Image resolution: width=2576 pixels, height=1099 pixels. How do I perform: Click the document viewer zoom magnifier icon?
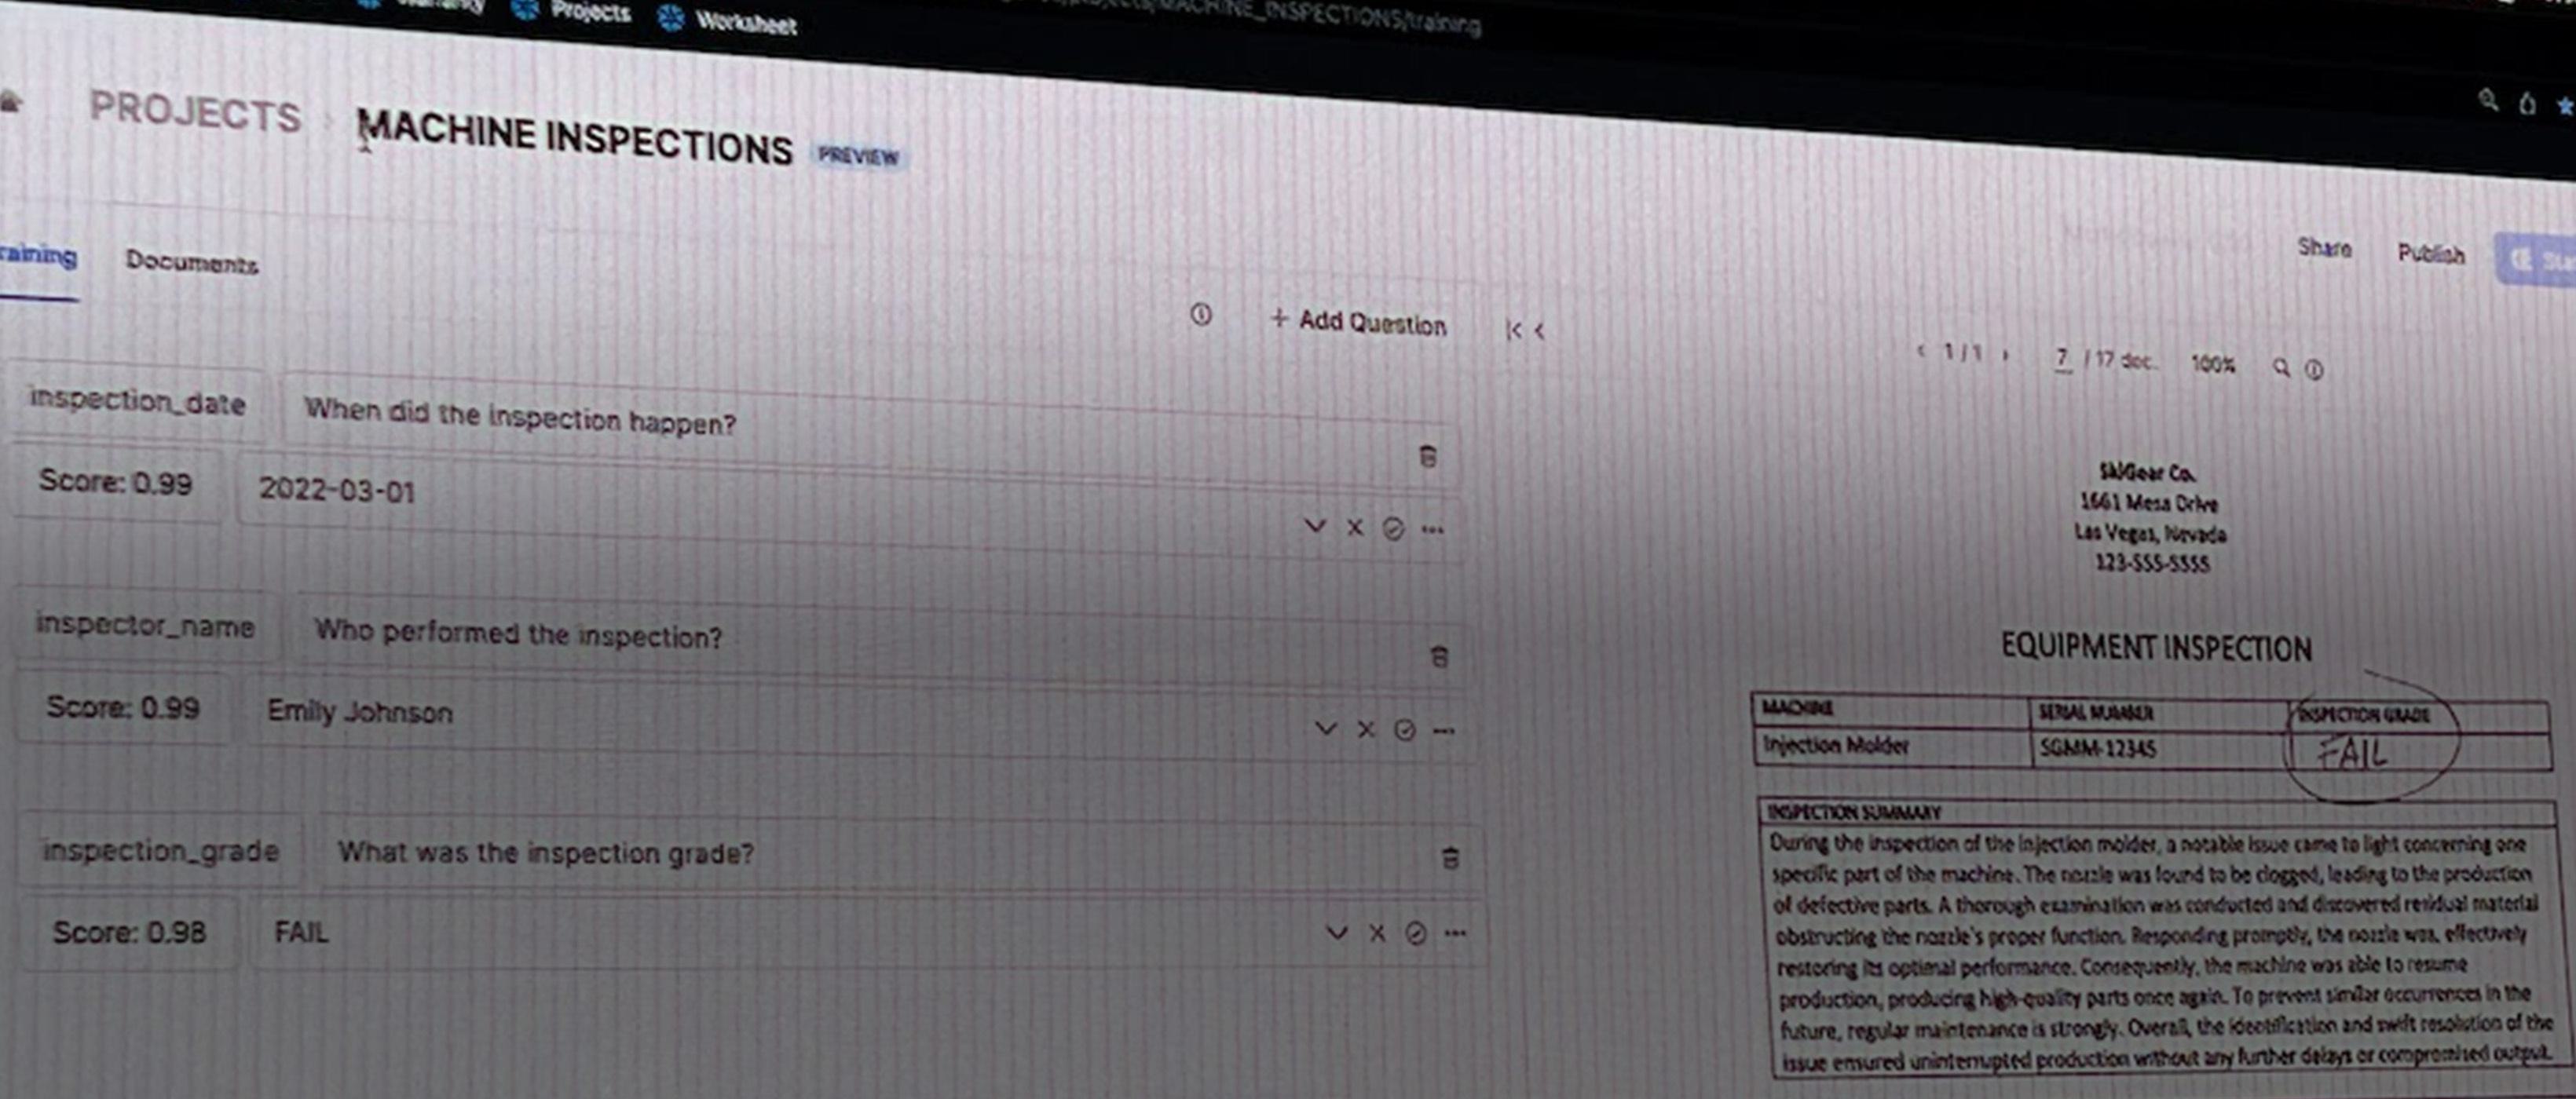click(2281, 367)
